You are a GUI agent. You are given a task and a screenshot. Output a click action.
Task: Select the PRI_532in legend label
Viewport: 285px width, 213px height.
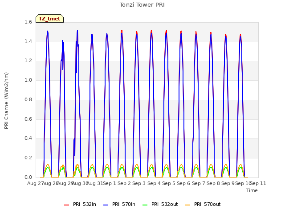tap(85, 204)
